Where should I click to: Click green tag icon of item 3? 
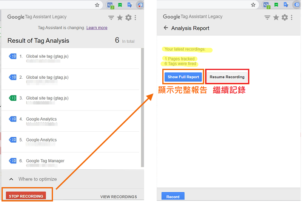click(13, 98)
